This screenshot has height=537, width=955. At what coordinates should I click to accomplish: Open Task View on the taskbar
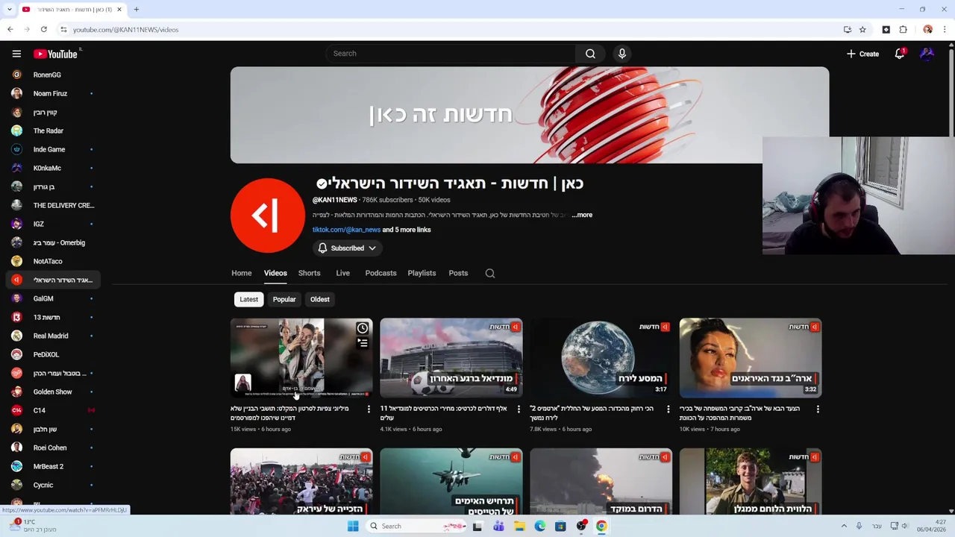tap(477, 526)
